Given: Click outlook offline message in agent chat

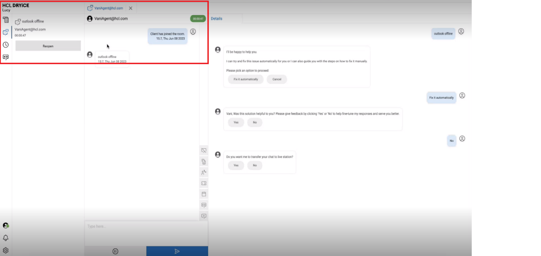Looking at the screenshot, I should (x=112, y=59).
